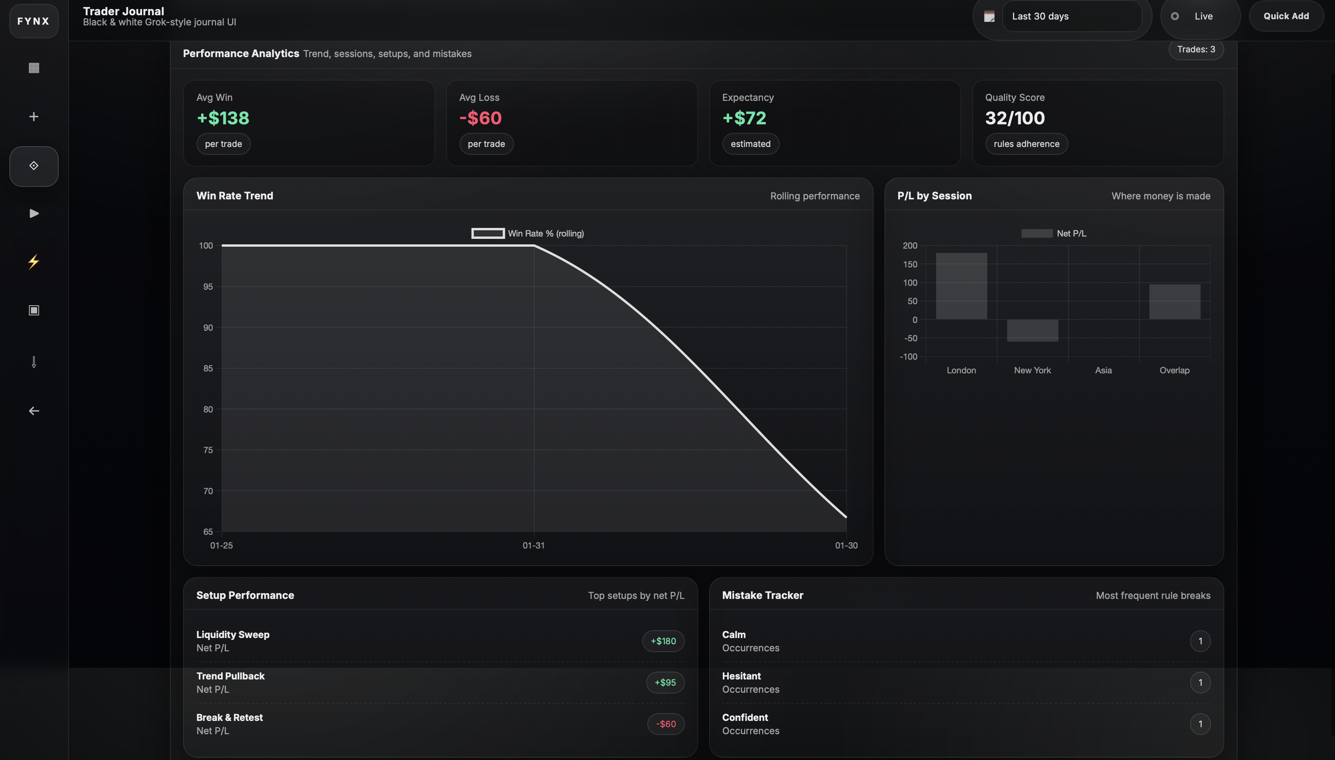
Task: Click the FYNX logo button
Action: (x=33, y=21)
